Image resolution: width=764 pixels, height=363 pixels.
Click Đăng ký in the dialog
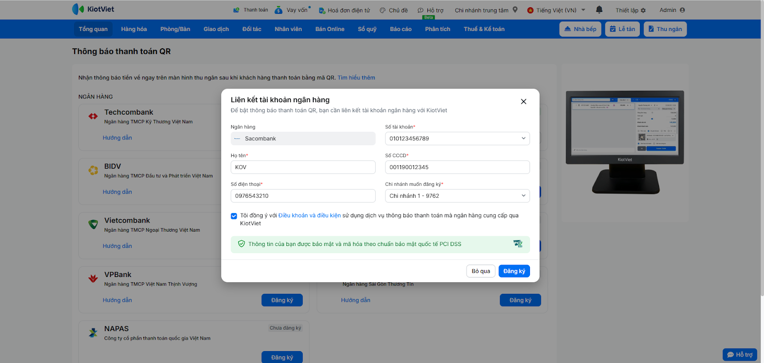coord(514,271)
